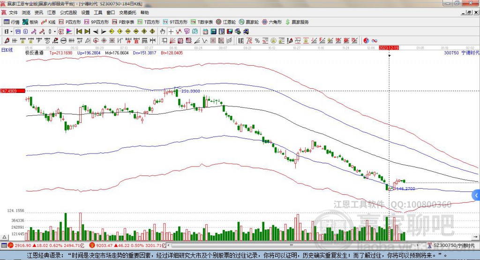Open the 行情 market quotes view
Image resolution: width=480 pixels, height=260 pixels.
coord(12,22)
